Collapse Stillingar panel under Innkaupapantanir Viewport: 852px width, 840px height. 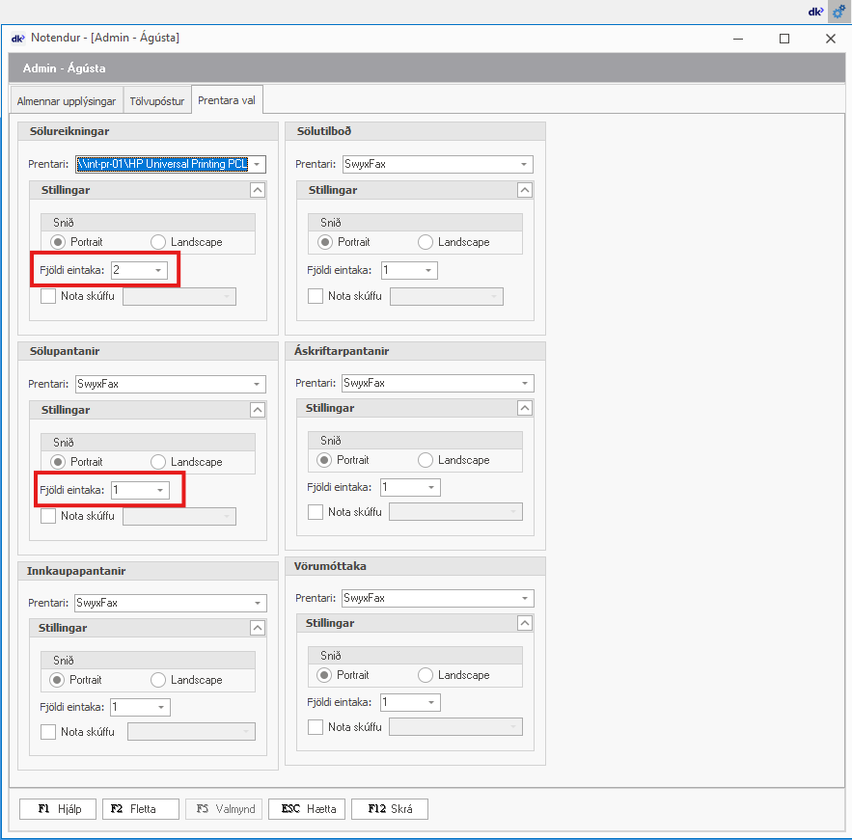258,628
